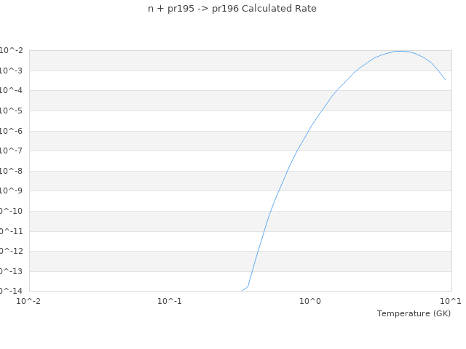Click the 10^-5 y-axis tick label

[12, 111]
